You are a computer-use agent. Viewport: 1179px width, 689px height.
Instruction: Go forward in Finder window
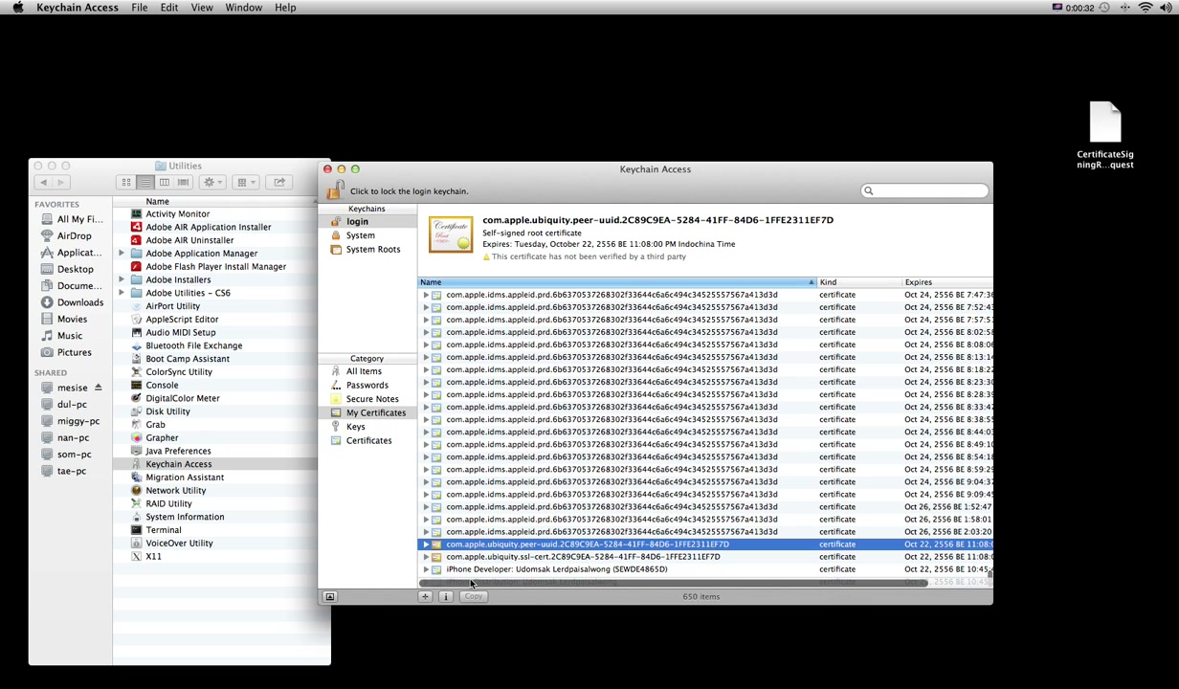point(60,182)
